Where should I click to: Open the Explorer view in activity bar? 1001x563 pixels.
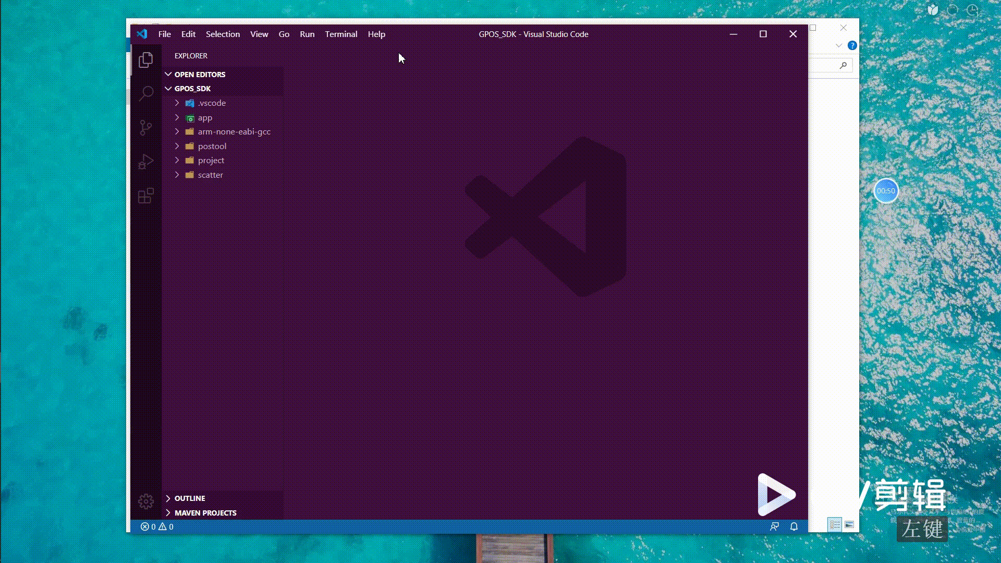(146, 60)
